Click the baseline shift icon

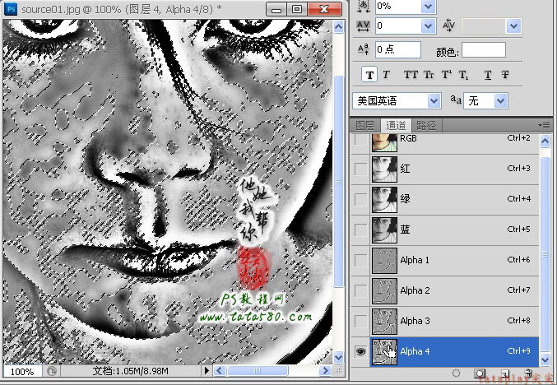click(x=363, y=49)
